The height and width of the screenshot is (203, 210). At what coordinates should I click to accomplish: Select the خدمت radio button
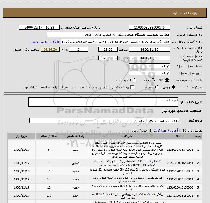(153, 80)
